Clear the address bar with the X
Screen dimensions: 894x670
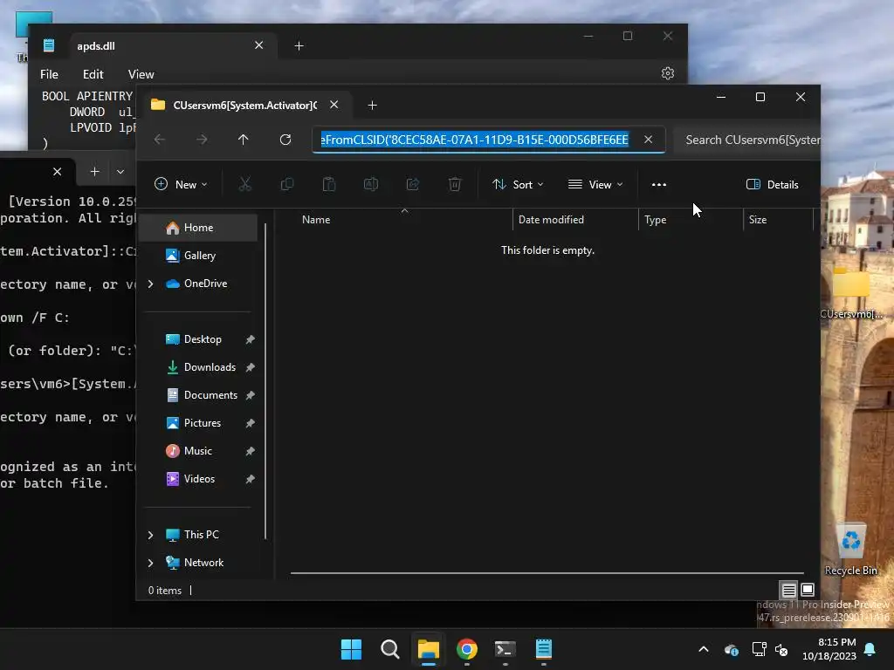(x=649, y=140)
